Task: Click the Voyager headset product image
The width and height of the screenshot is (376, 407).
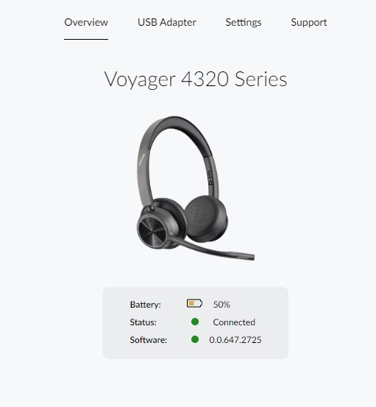Action: (x=196, y=188)
